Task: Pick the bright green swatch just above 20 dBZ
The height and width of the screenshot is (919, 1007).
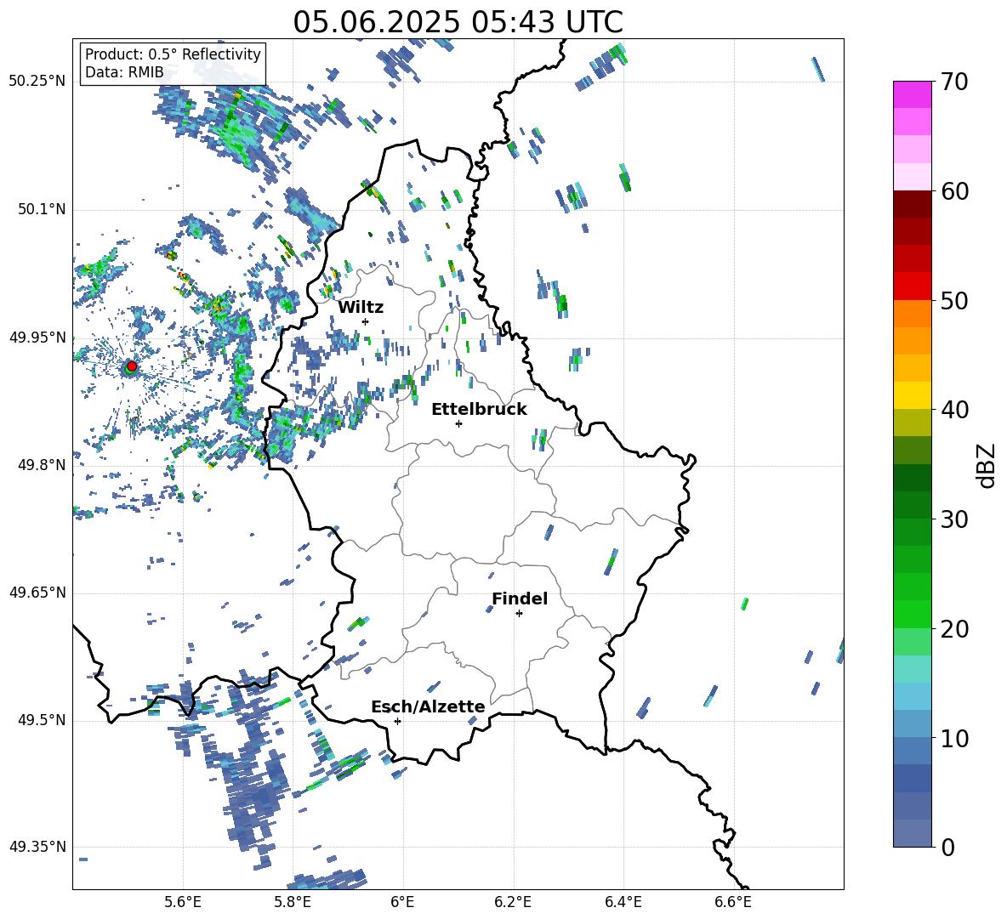Action: tap(913, 615)
